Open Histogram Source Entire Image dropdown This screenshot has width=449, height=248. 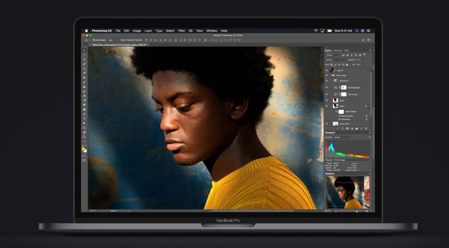tap(352, 160)
